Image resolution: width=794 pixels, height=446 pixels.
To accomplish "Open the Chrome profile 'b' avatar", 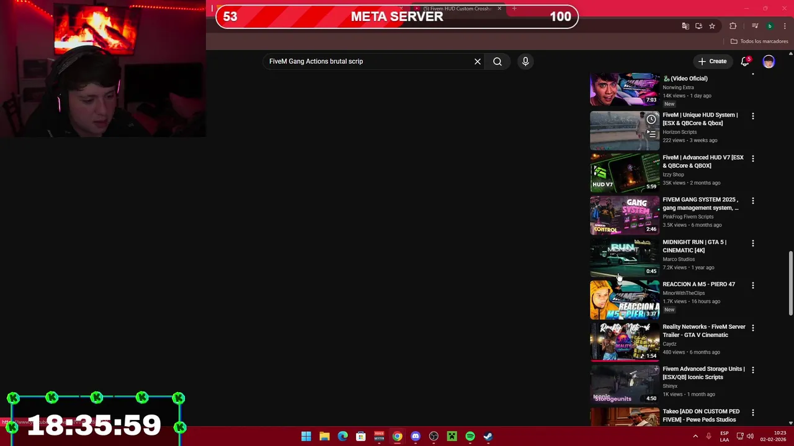I will pyautogui.click(x=770, y=26).
